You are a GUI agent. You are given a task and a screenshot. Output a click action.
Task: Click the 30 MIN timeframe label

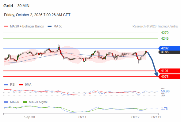23,6
